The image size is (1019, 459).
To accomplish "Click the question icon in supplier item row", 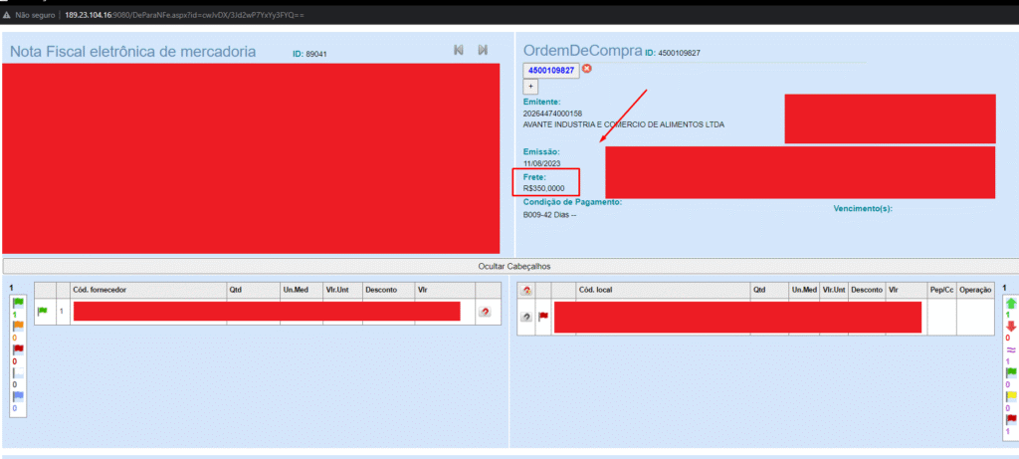I will 485,312.
